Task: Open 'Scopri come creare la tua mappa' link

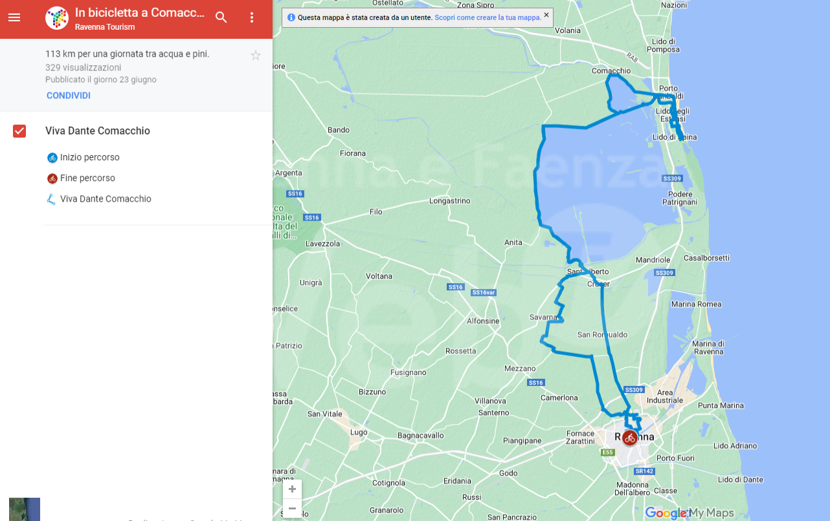Action: point(488,18)
